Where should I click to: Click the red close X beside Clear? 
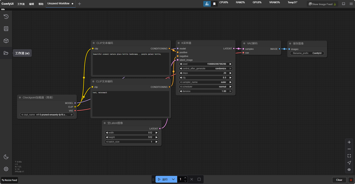click(351, 180)
